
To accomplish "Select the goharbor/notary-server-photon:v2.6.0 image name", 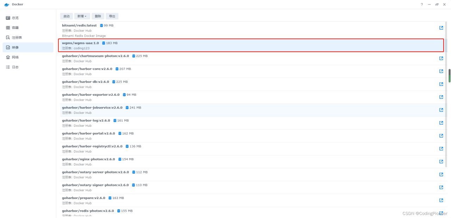I will tap(95, 172).
